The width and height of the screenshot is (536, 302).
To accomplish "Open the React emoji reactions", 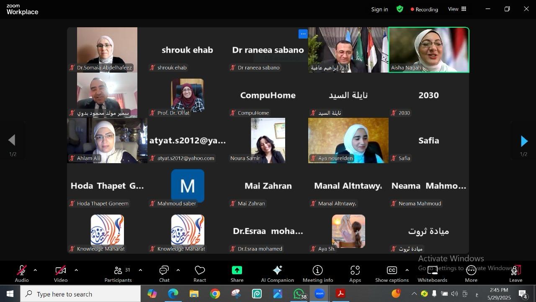I will pos(200,274).
